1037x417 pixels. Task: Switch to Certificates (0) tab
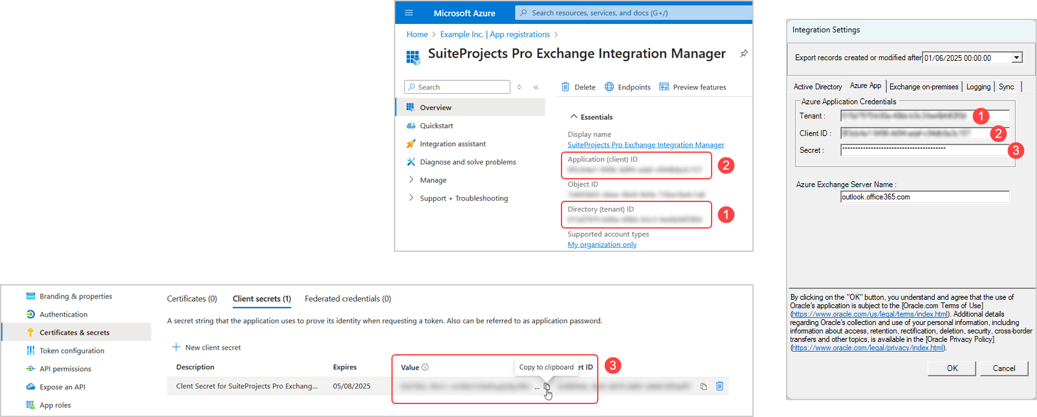pyautogui.click(x=192, y=299)
